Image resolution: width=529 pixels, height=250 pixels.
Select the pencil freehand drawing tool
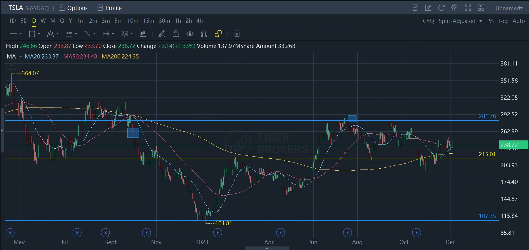[161, 34]
